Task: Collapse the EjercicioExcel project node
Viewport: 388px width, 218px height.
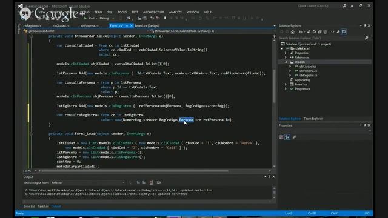Action: point(281,48)
